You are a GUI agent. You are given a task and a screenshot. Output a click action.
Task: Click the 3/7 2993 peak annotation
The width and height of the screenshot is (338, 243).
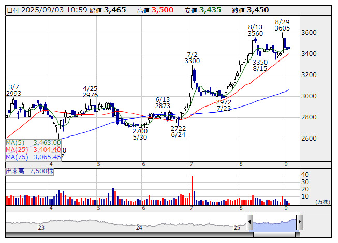pyautogui.click(x=13, y=90)
